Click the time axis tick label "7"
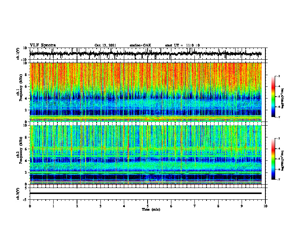Screen dimensions: 299x231 coord(195,206)
